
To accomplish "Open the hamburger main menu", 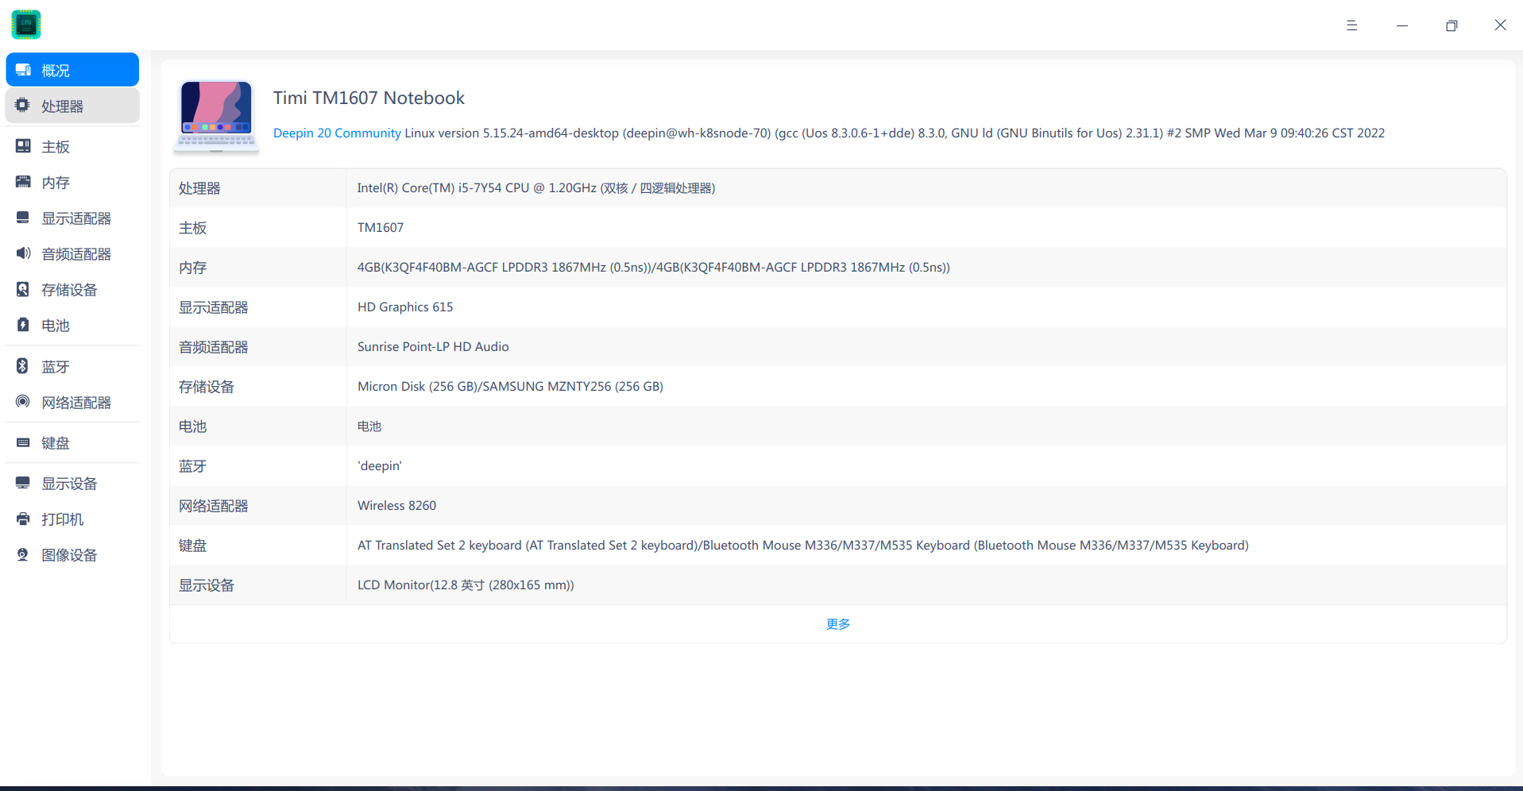I will [x=1351, y=25].
